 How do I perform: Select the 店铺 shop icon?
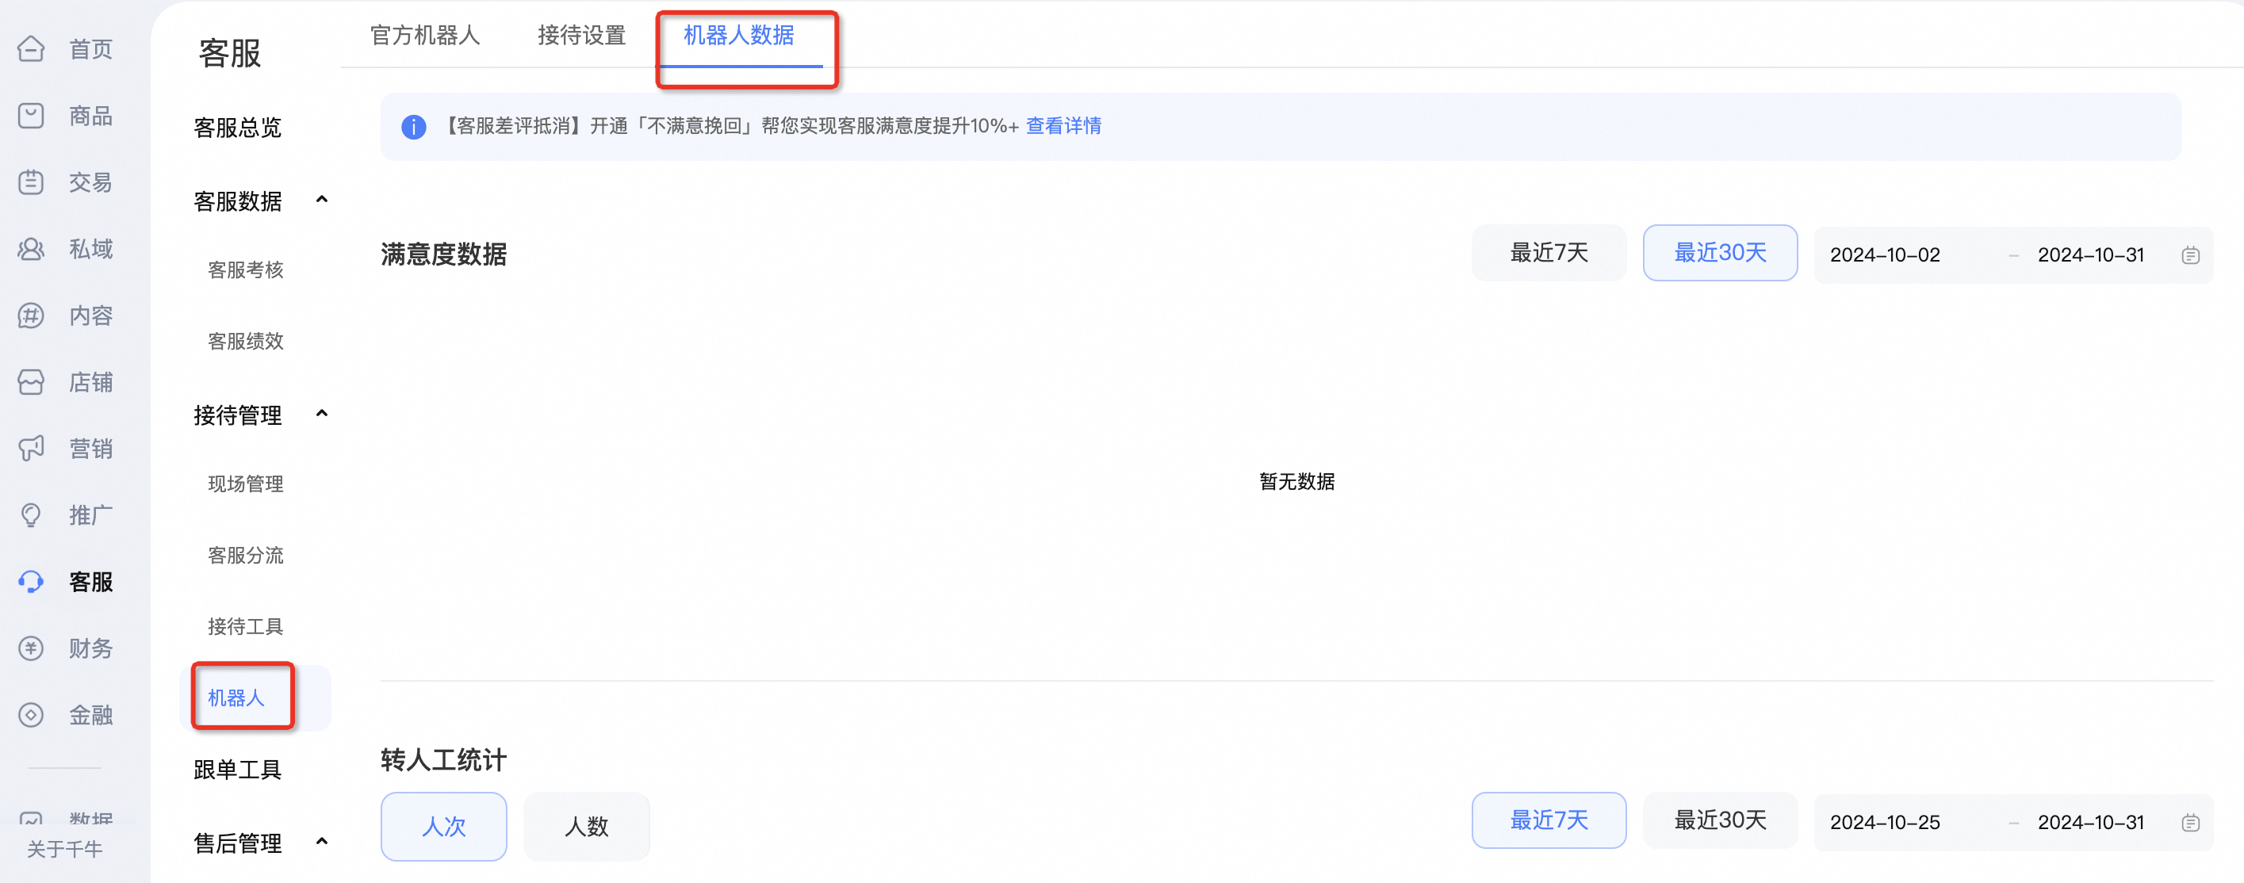click(x=30, y=382)
